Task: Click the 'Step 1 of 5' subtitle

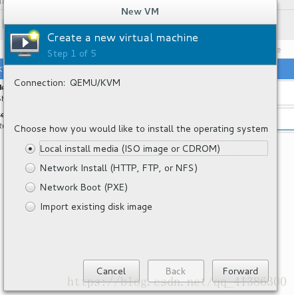Action: click(72, 54)
